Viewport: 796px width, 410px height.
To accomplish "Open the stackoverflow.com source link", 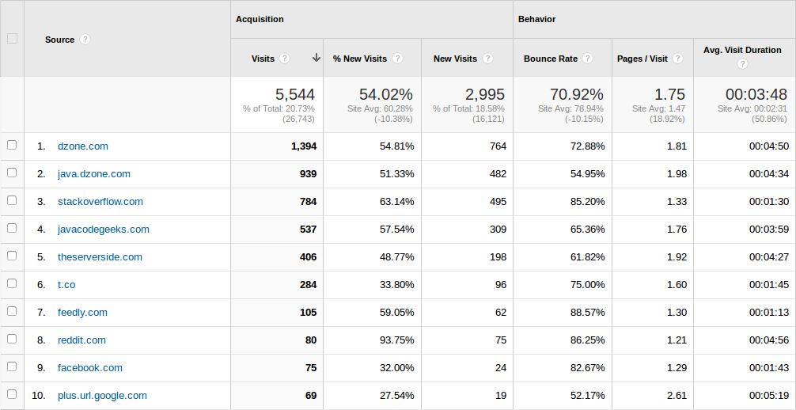I will (x=100, y=202).
